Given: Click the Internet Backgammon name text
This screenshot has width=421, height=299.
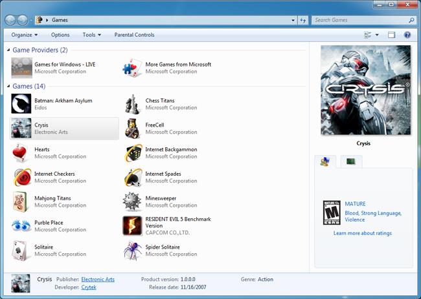Looking at the screenshot, I should [x=171, y=149].
